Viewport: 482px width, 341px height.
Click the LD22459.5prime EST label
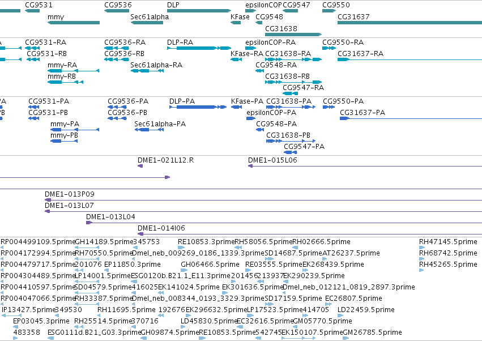pyautogui.click(x=366, y=310)
